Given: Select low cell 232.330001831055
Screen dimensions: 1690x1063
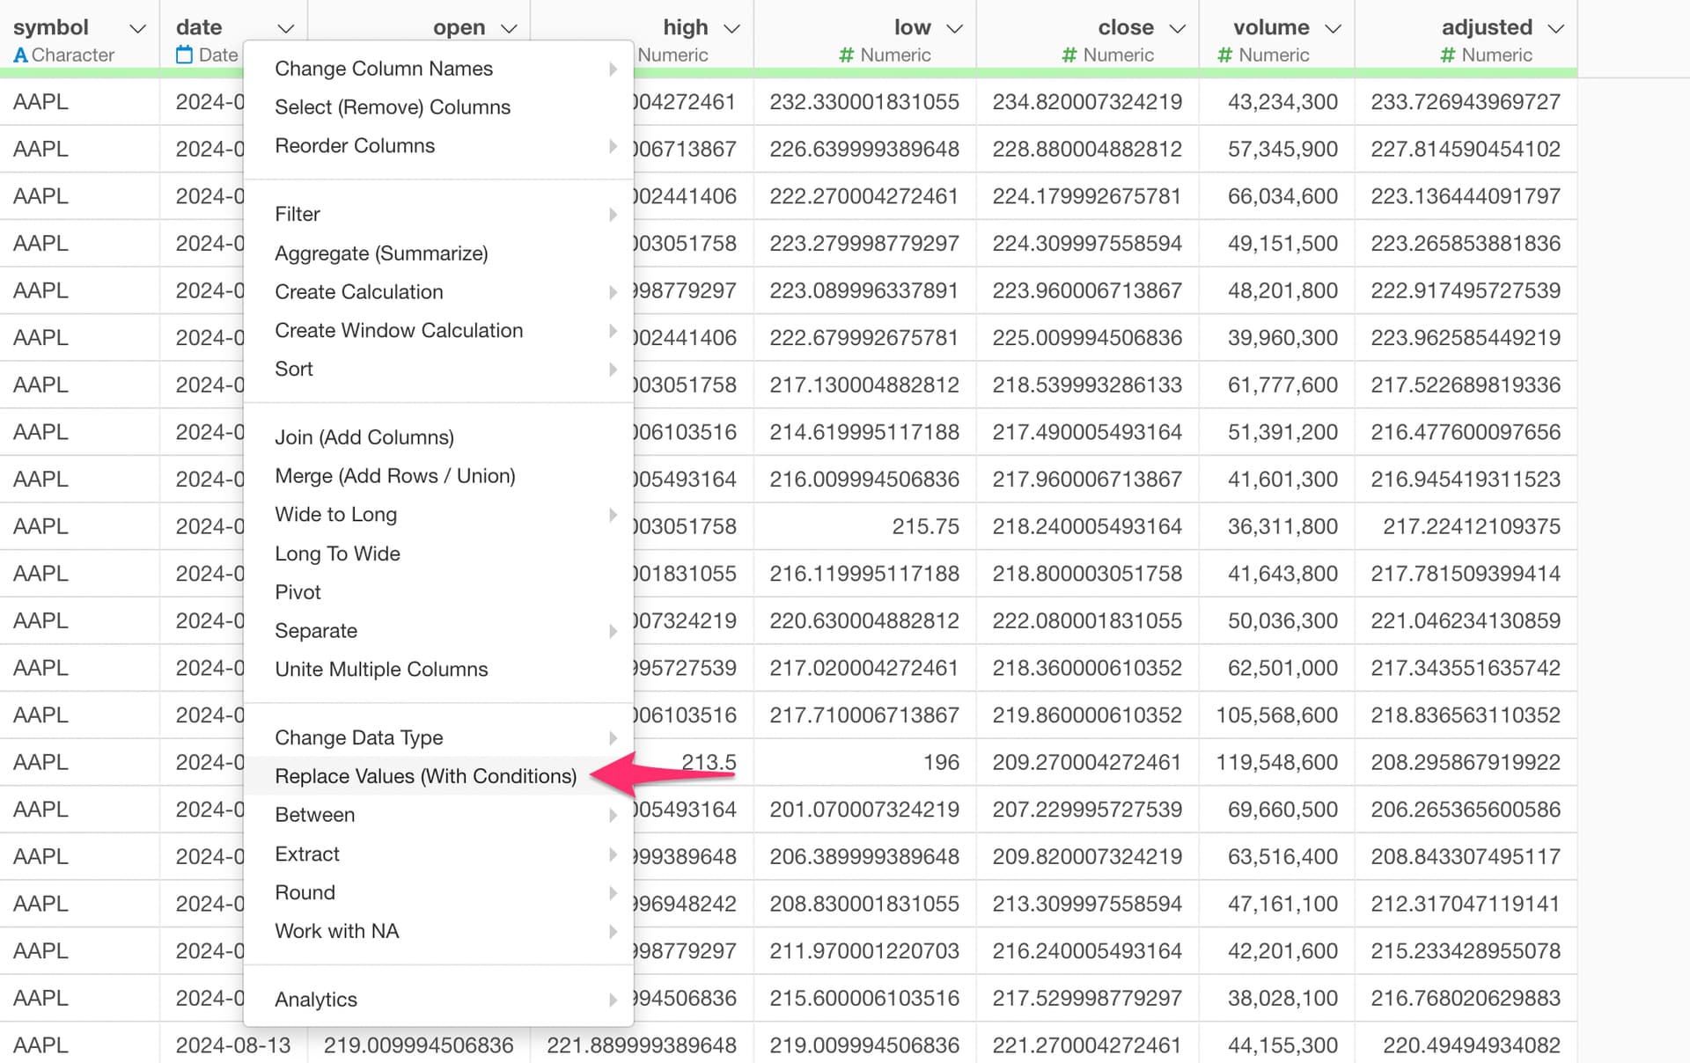Looking at the screenshot, I should click(x=865, y=102).
